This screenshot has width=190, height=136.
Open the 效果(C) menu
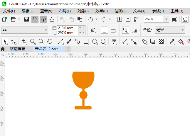[x=101, y=11]
